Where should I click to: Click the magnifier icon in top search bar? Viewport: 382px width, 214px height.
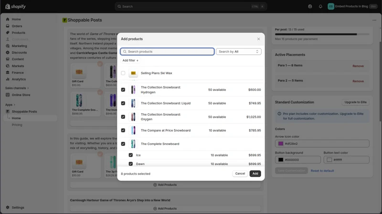[x=119, y=7]
